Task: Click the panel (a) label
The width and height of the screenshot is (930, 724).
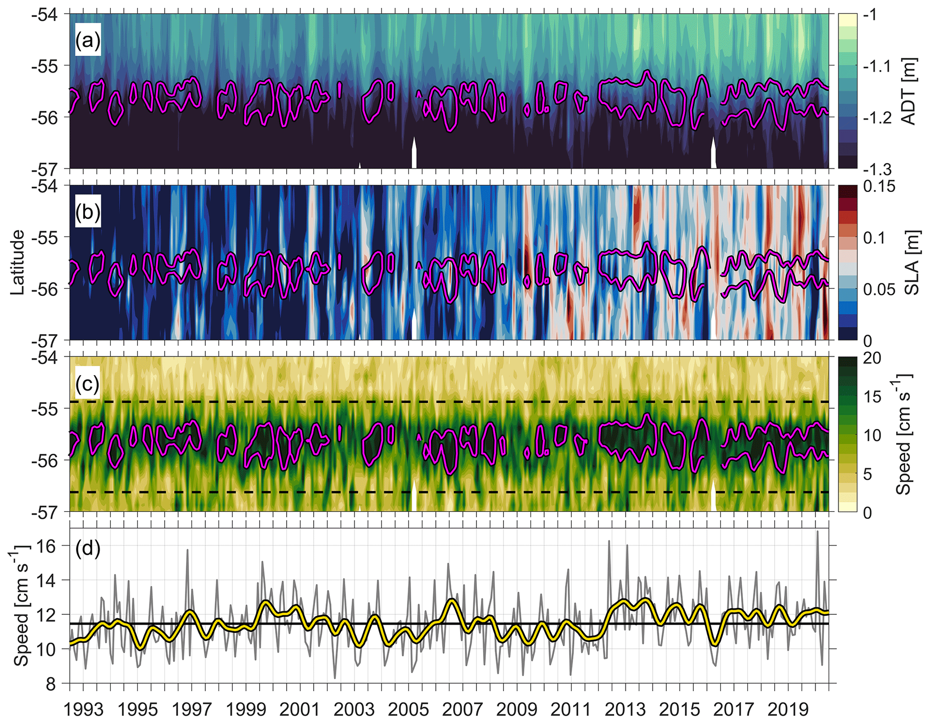Action: [x=88, y=41]
